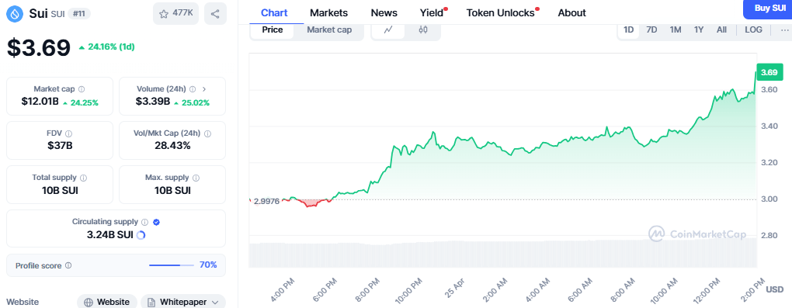
Task: Open the Markets tab
Action: pos(328,13)
